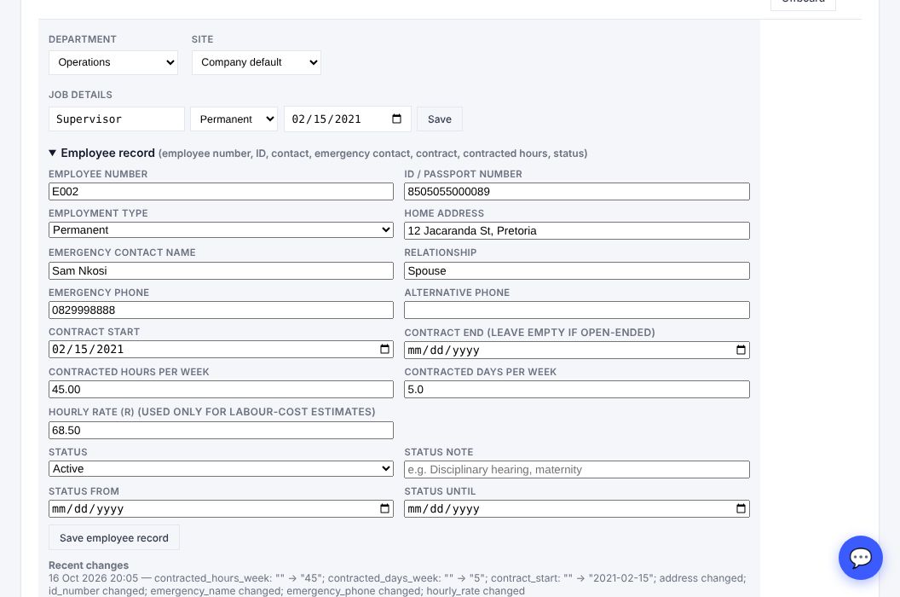Viewport: 900px width, 597px height.
Task: Click the Emergency Phone field
Action: point(221,310)
